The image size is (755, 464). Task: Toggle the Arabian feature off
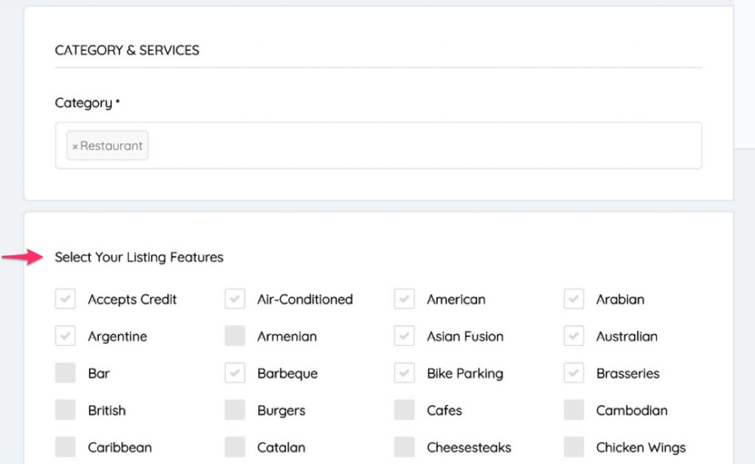tap(574, 299)
